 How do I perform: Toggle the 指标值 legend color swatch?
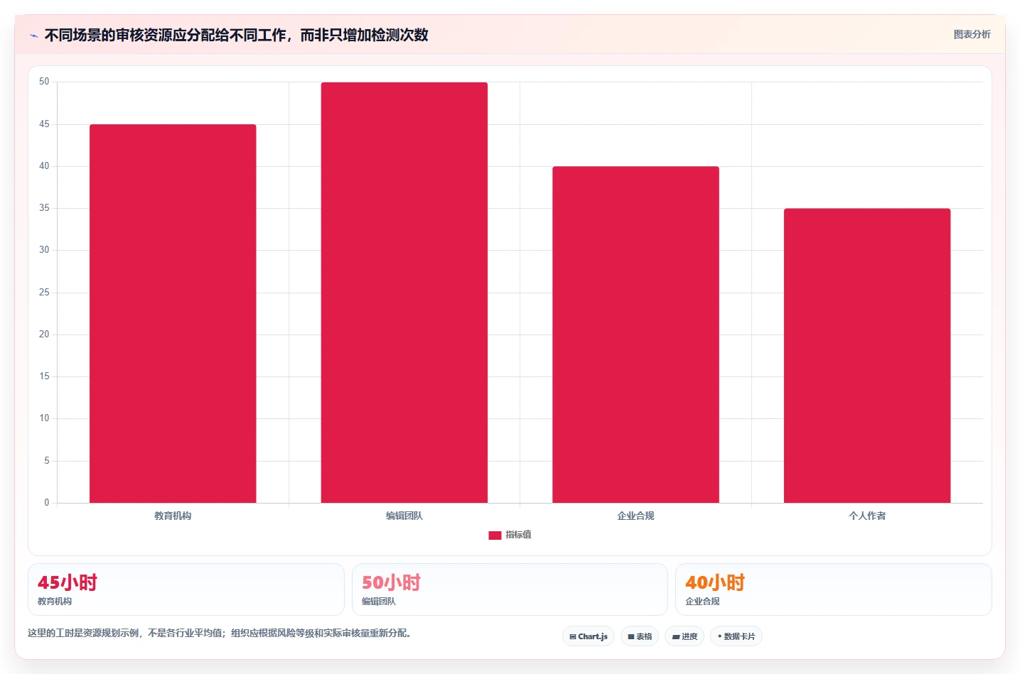pyautogui.click(x=495, y=536)
